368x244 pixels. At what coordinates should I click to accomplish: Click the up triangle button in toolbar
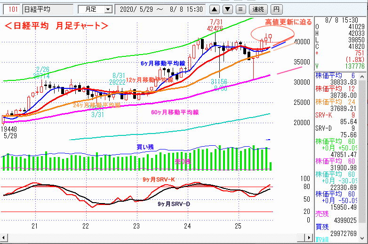click(214, 9)
